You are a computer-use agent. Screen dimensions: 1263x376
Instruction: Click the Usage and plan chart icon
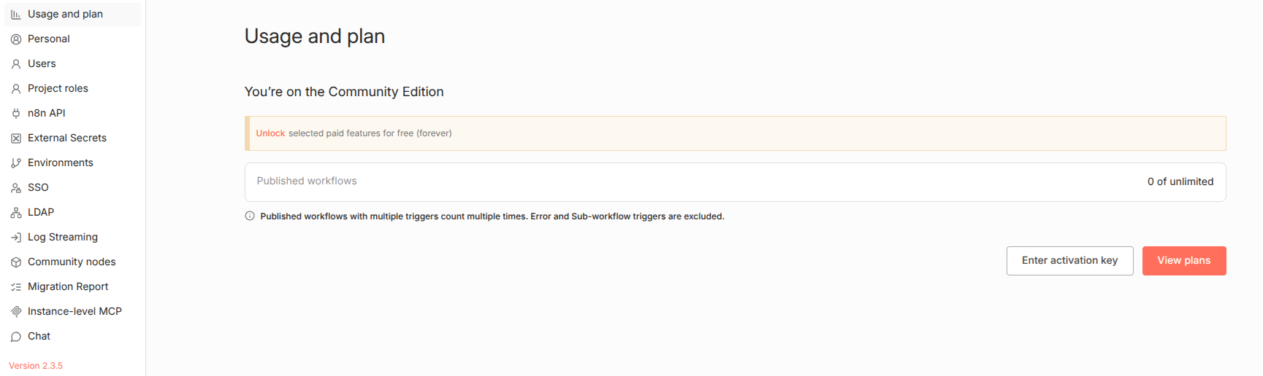[16, 15]
